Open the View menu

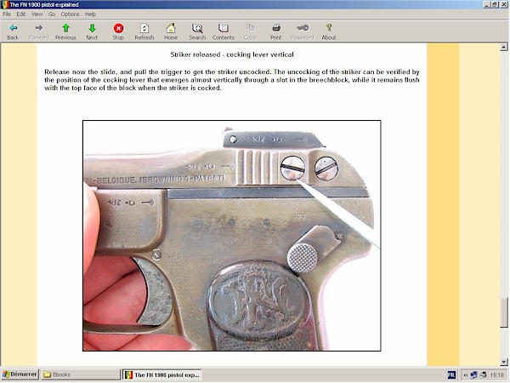(37, 14)
